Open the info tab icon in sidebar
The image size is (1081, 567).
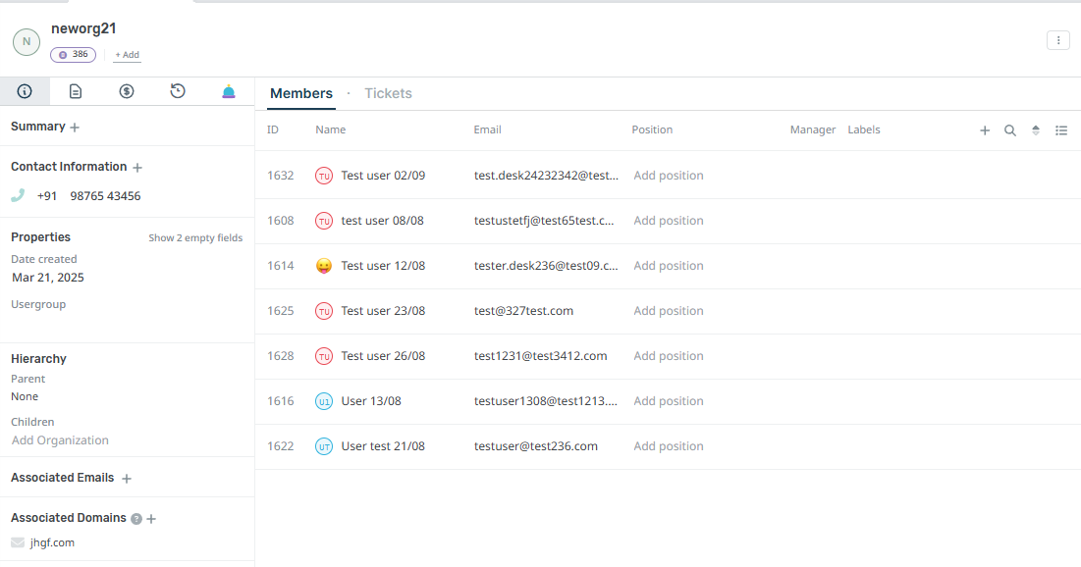[25, 91]
